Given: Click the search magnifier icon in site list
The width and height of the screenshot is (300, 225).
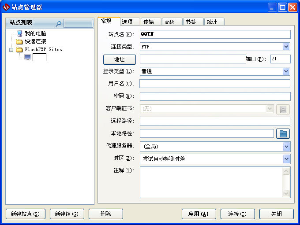Looking at the screenshot, I should point(58,24).
